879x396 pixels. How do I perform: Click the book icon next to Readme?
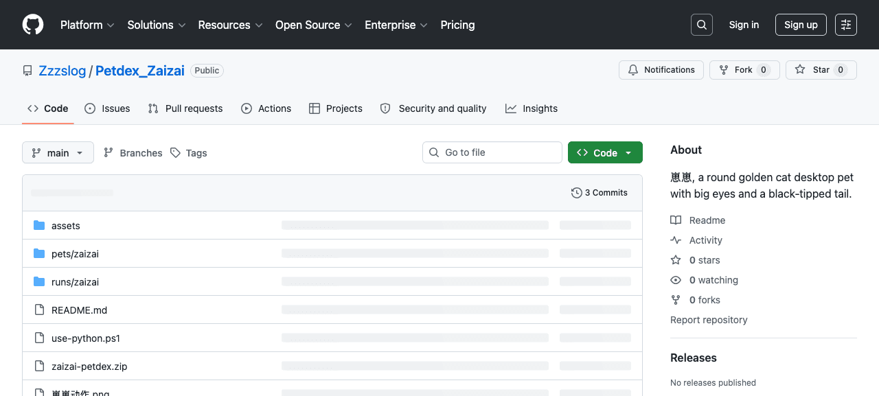pos(676,220)
